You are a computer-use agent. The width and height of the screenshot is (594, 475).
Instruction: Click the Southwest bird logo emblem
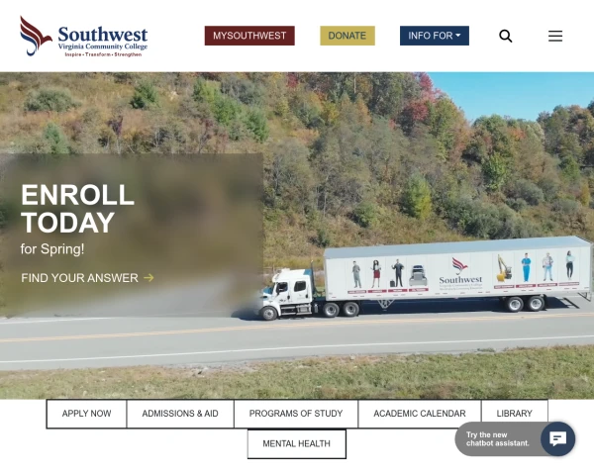coord(36,36)
